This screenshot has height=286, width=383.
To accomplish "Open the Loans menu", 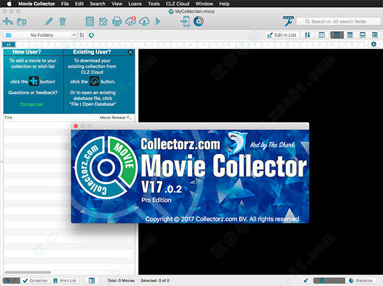I will (x=135, y=4).
